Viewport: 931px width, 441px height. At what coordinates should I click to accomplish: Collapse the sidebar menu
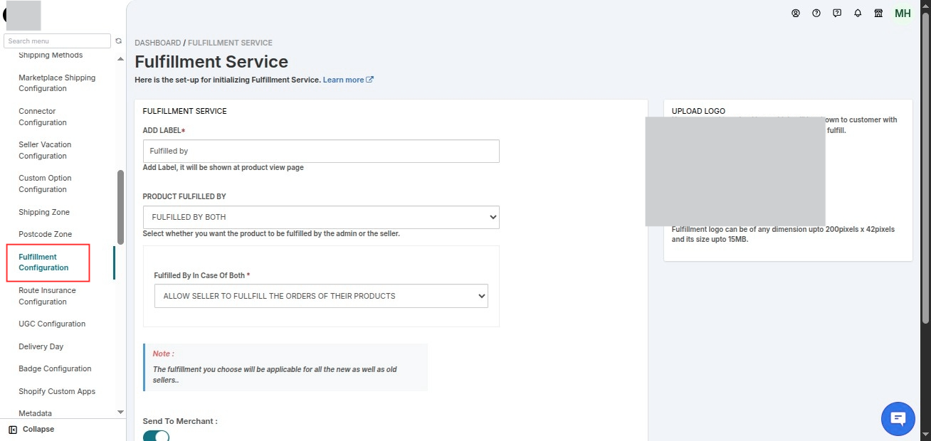click(x=31, y=430)
